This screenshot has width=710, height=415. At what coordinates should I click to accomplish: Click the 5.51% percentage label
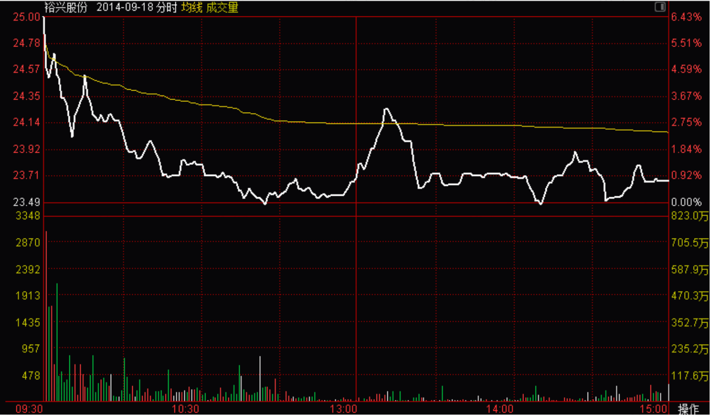pyautogui.click(x=687, y=43)
